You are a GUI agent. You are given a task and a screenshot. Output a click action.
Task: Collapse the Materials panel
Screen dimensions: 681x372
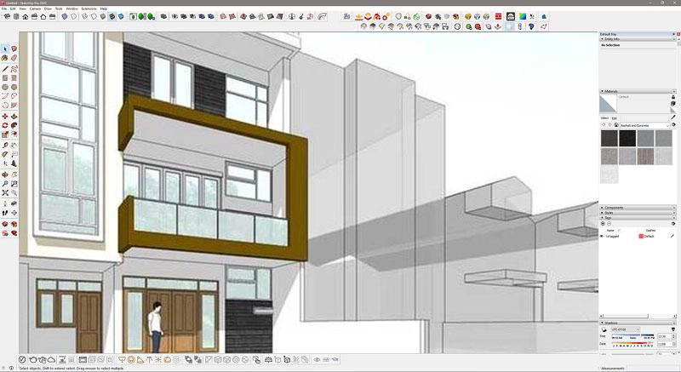tap(602, 91)
